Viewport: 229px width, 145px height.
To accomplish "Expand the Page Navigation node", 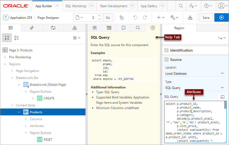I will point(12,71).
